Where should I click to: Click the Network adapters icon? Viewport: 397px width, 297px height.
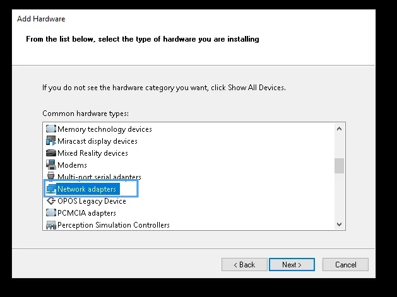pyautogui.click(x=51, y=189)
